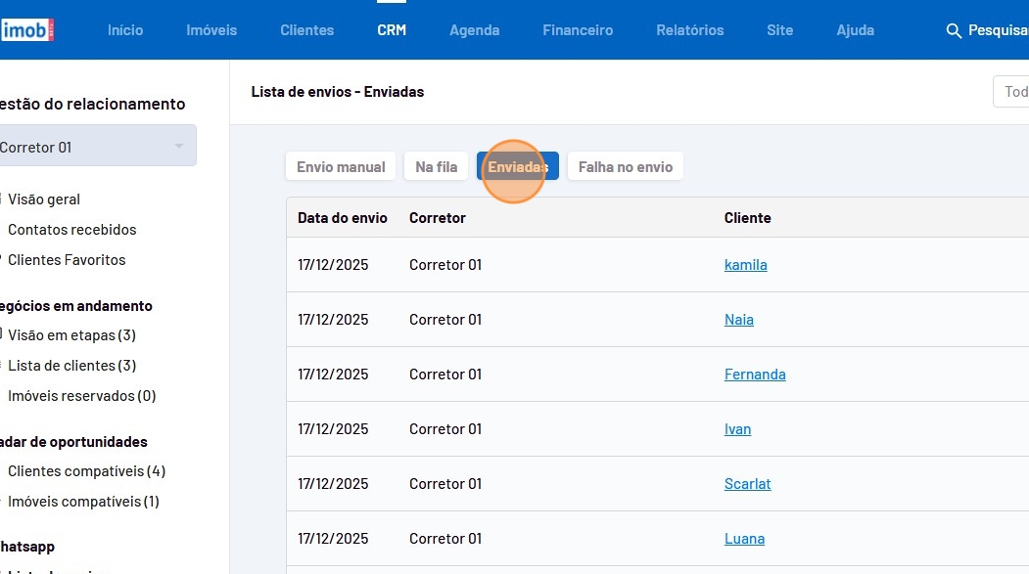Go to the Financeiro menu

578,30
